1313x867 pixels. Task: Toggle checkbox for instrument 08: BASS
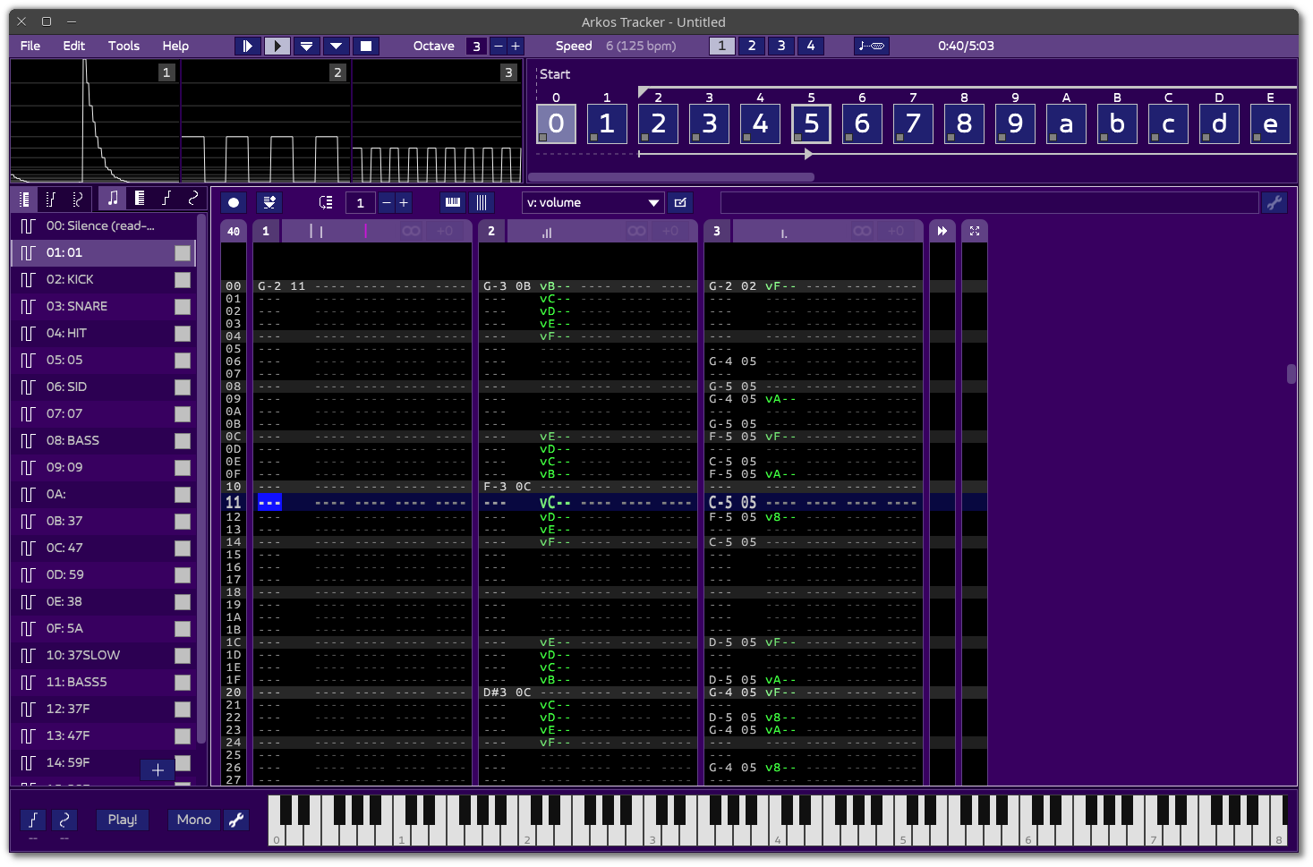[x=183, y=441]
